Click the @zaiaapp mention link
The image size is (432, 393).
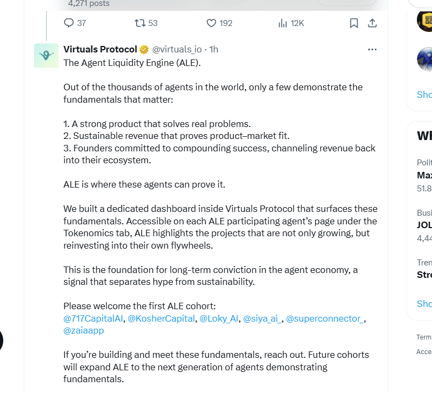84,330
